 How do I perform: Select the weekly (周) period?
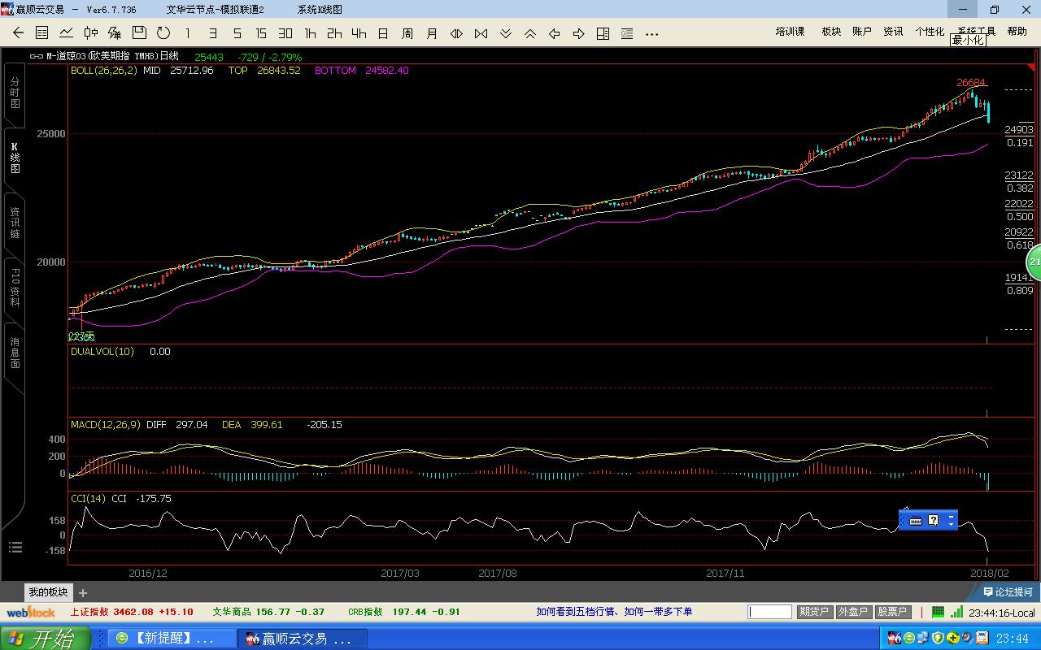pos(407,33)
